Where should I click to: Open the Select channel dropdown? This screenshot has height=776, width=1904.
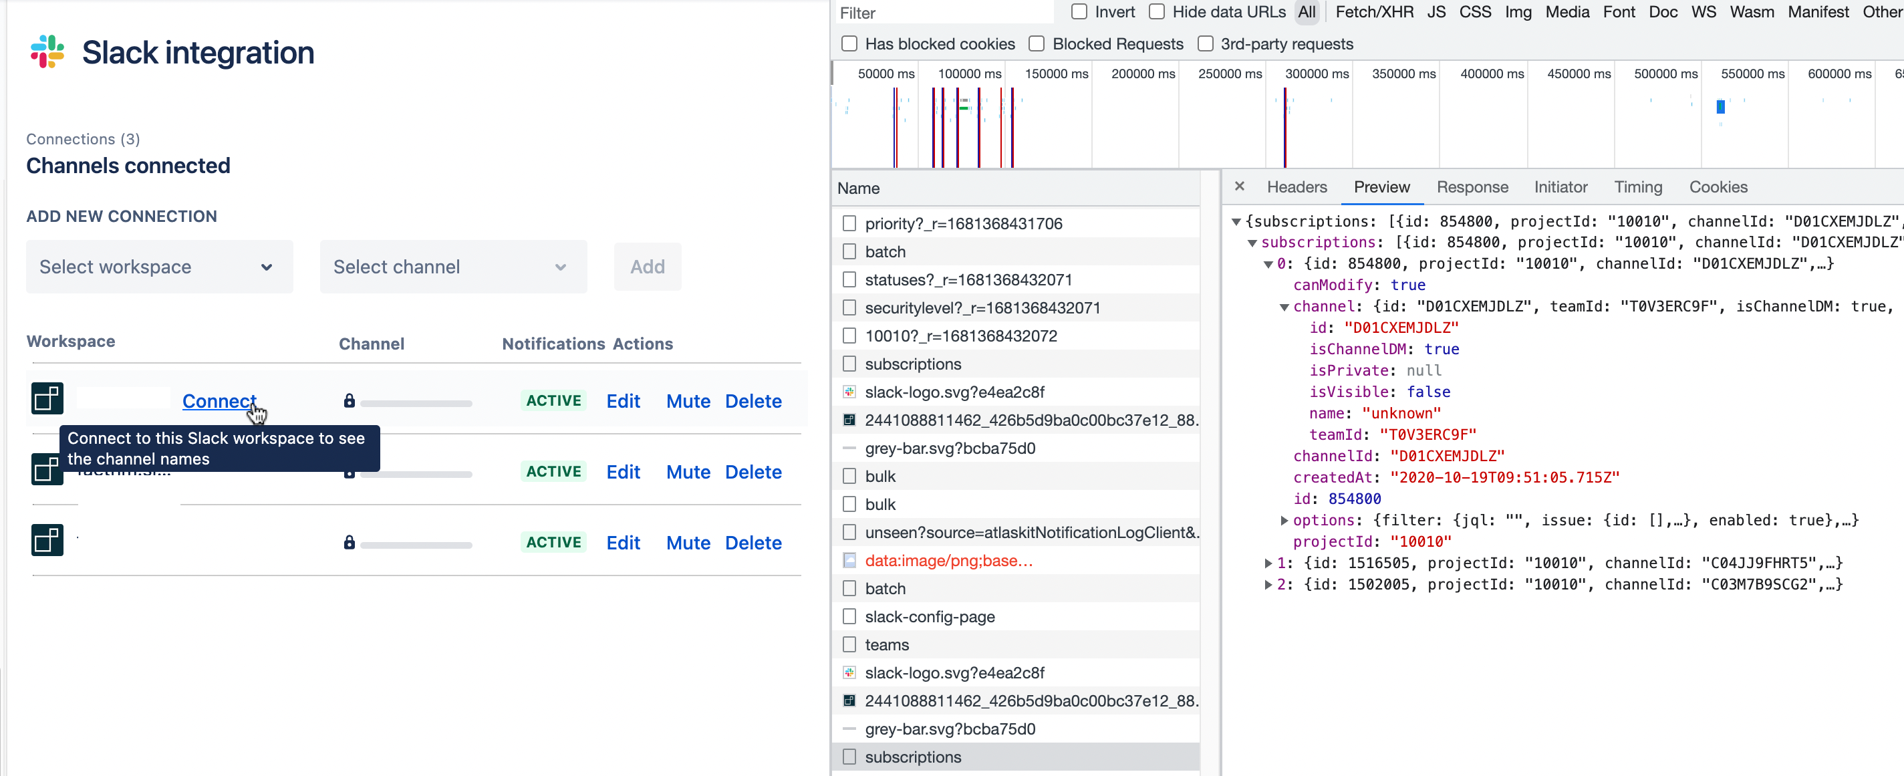(x=453, y=267)
